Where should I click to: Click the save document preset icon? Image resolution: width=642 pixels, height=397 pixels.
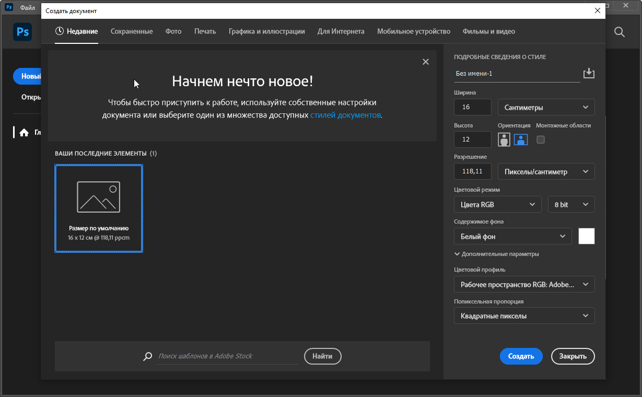pyautogui.click(x=589, y=73)
